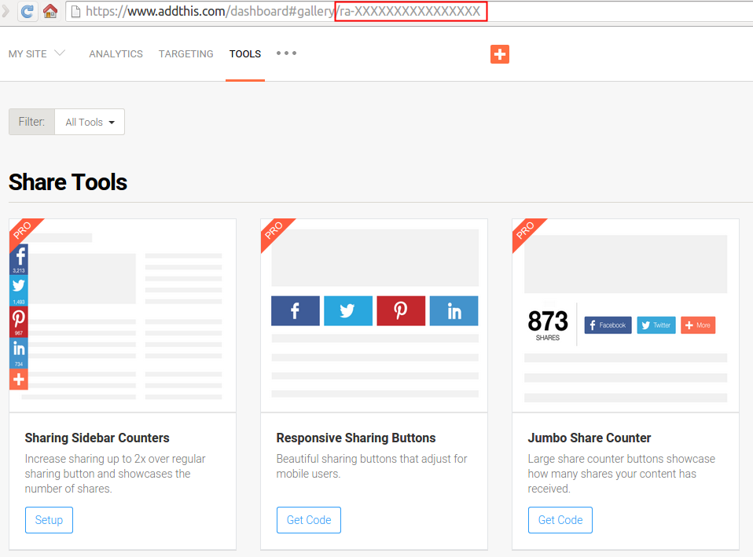
Task: Open the All Tools filter dropdown
Action: pos(90,122)
